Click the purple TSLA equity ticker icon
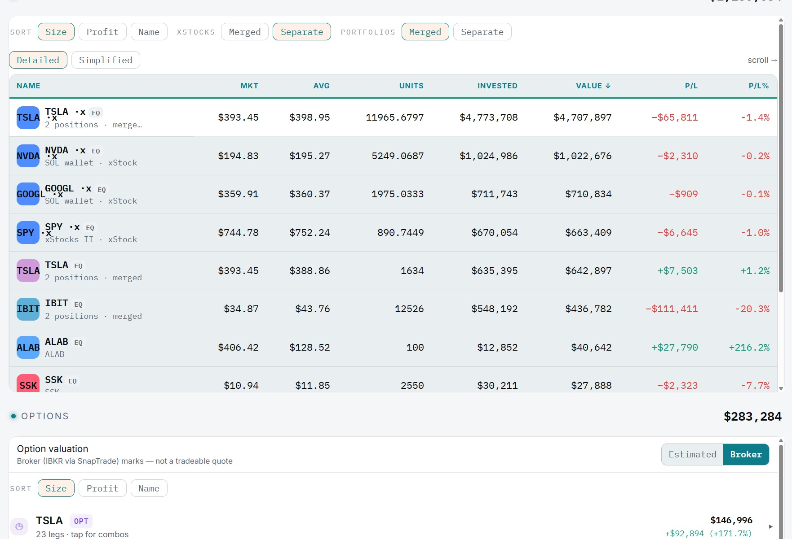792x539 pixels. 28,271
